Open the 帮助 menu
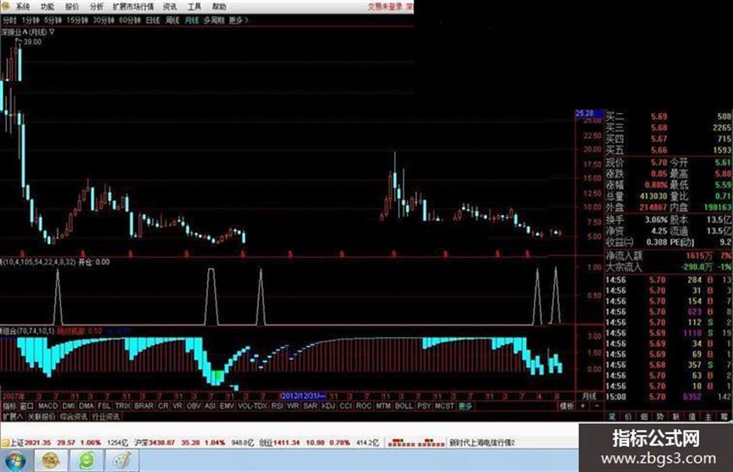Screen dimensions: 733x472 coord(219,6)
